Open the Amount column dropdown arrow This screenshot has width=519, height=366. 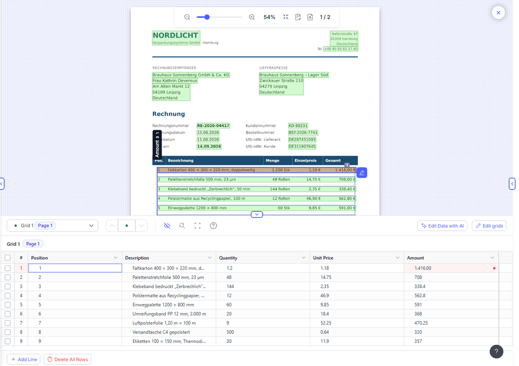(492, 258)
